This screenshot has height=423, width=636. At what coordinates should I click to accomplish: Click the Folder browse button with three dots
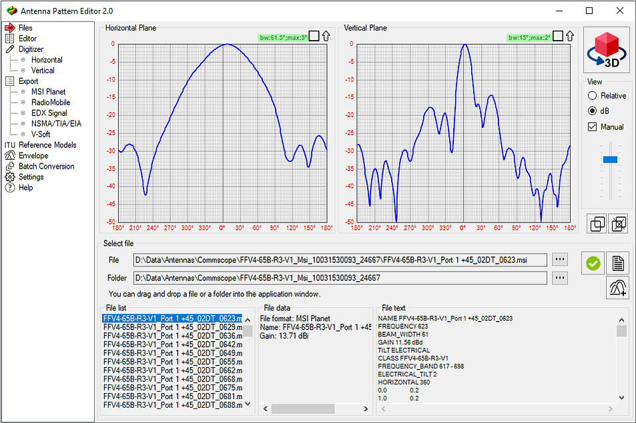[559, 277]
